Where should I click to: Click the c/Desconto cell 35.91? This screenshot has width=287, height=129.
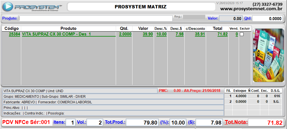(x=200, y=34)
